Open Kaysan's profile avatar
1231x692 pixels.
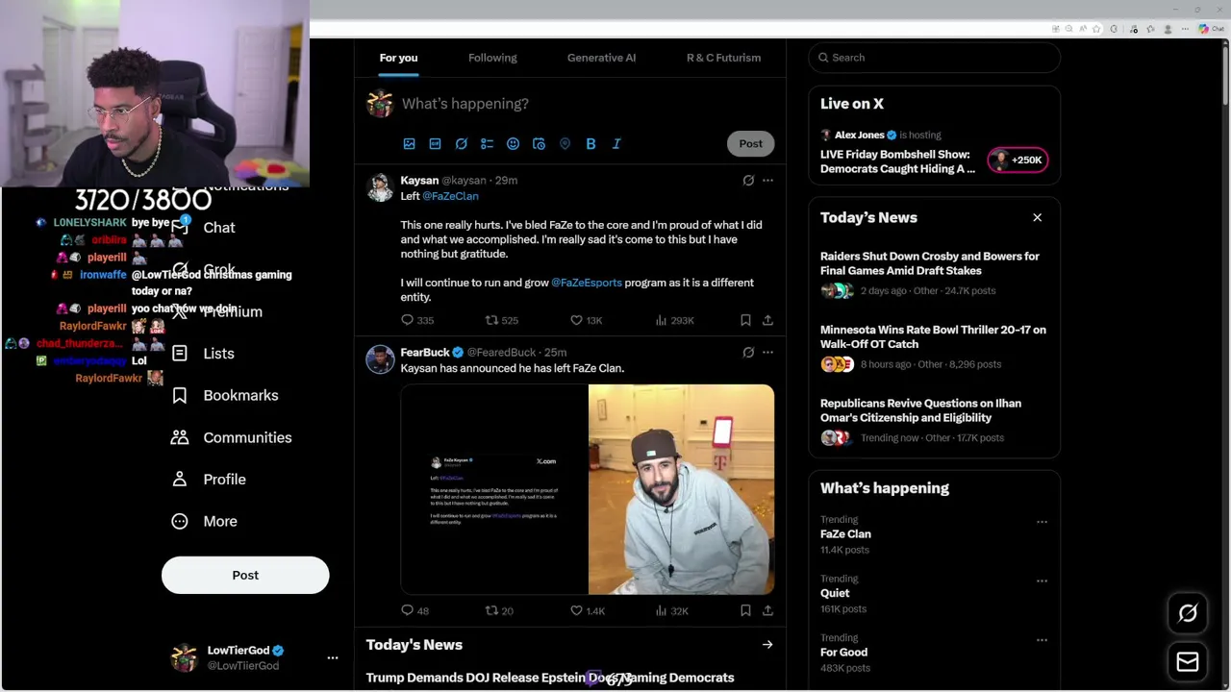(x=380, y=187)
